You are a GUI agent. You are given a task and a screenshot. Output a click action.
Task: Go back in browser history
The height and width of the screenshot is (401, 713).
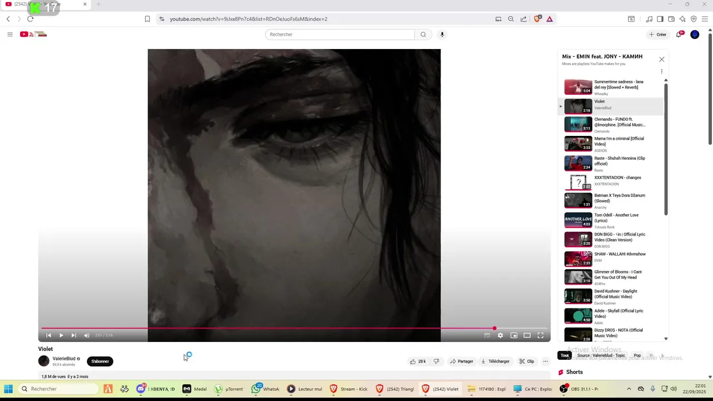[8, 19]
